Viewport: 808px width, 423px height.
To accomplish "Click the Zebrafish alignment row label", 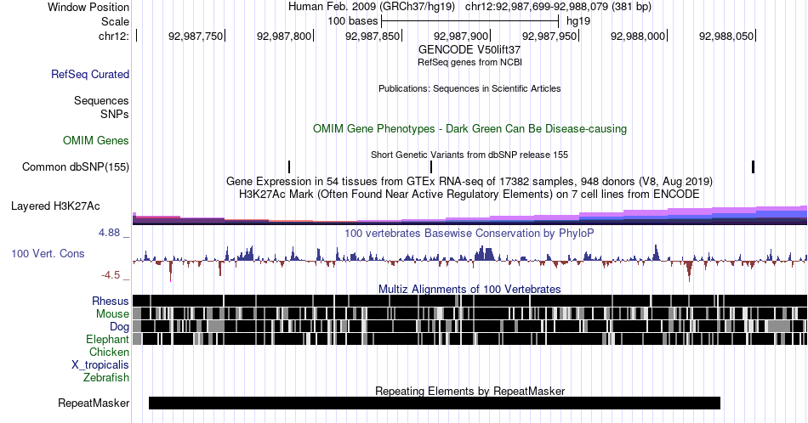I will pyautogui.click(x=106, y=377).
